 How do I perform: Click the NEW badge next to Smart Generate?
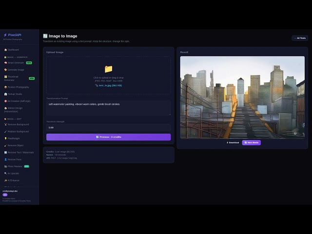pyautogui.click(x=29, y=63)
